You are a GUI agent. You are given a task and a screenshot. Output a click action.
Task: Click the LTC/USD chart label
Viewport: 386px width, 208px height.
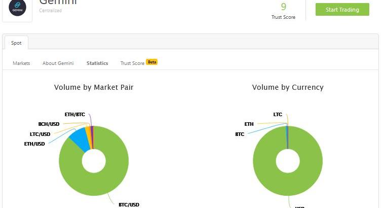click(x=40, y=134)
